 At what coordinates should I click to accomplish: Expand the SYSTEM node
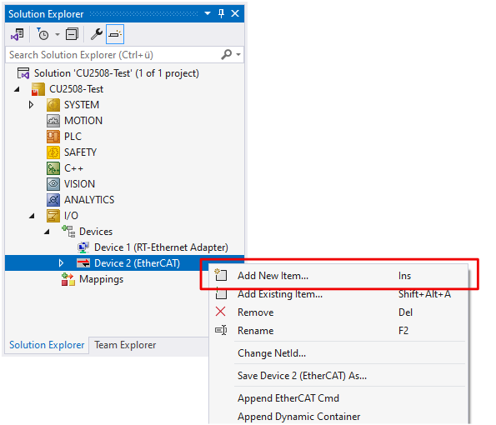click(31, 105)
